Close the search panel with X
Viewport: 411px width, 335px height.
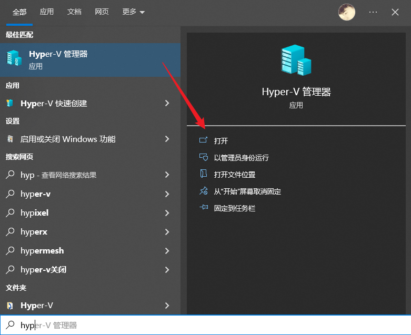point(395,12)
